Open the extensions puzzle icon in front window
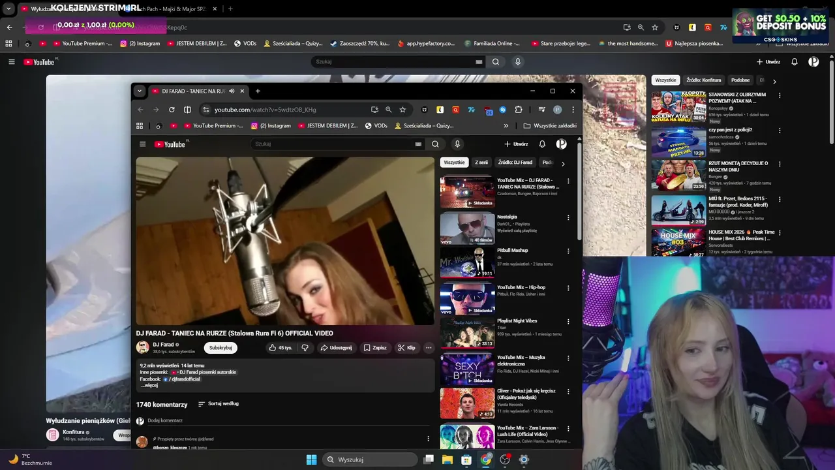Screen dimensions: 835x470 click(x=519, y=110)
